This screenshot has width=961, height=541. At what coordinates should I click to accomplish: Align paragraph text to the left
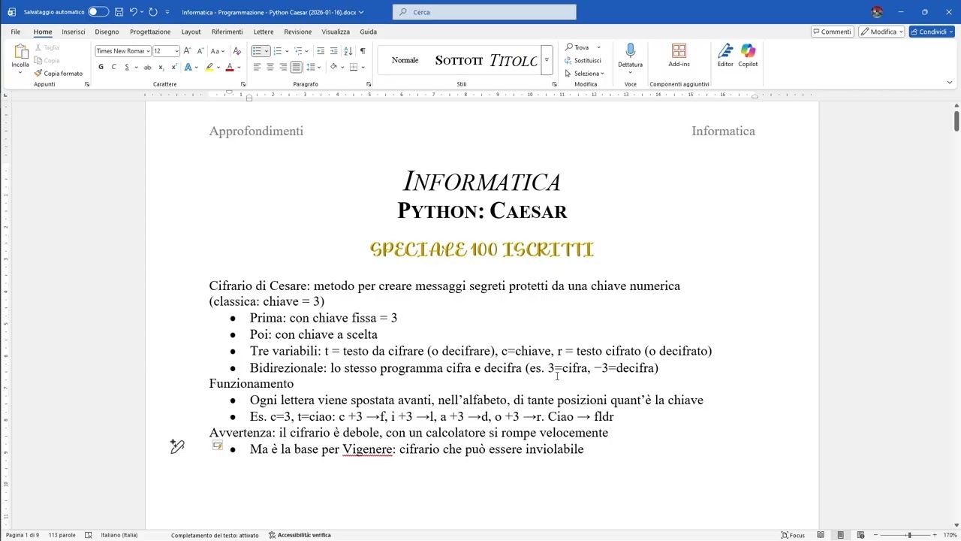pos(257,67)
